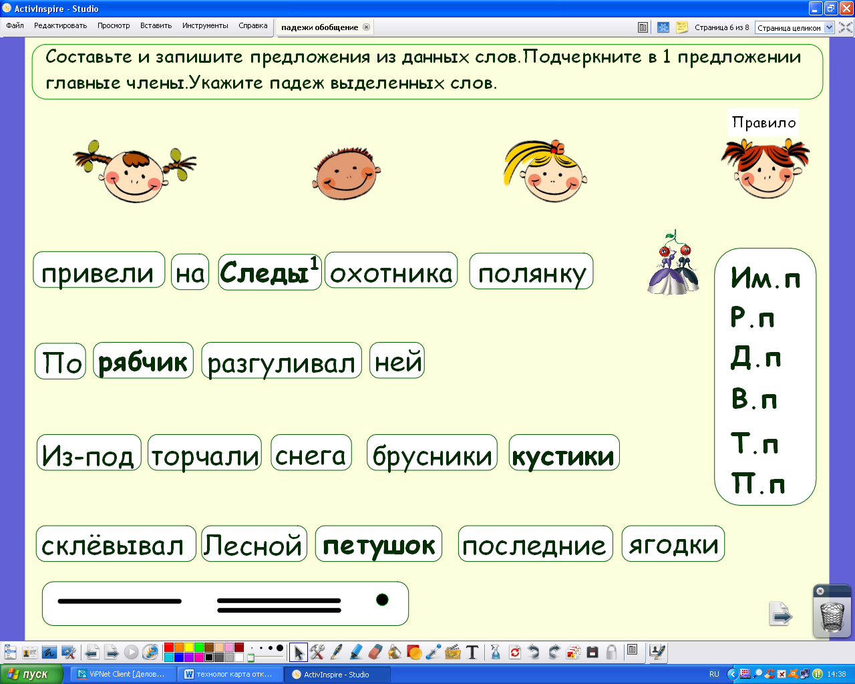Open the Вставить menu

pos(156,25)
